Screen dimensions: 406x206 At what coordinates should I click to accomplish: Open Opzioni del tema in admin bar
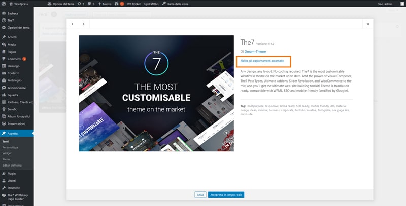tap(61, 4)
